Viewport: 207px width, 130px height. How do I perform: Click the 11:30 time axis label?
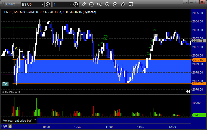[x=141, y=127]
